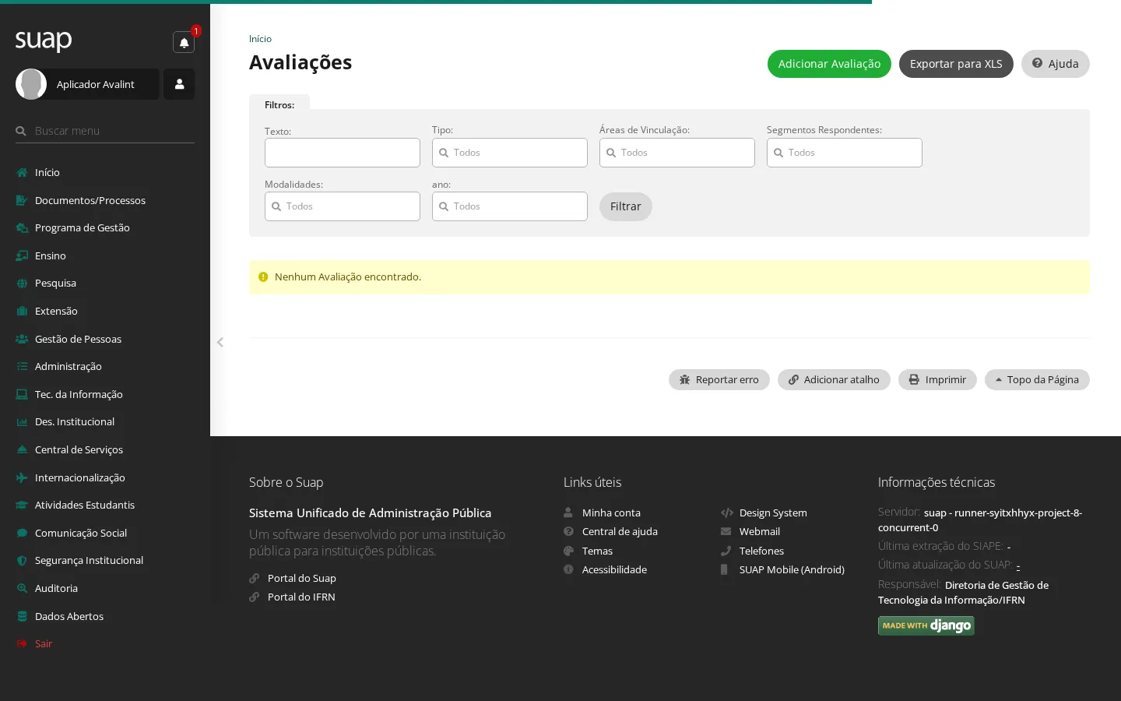This screenshot has height=701, width=1121.
Task: Click the Tec. da Informação laptop icon
Action: (22, 394)
